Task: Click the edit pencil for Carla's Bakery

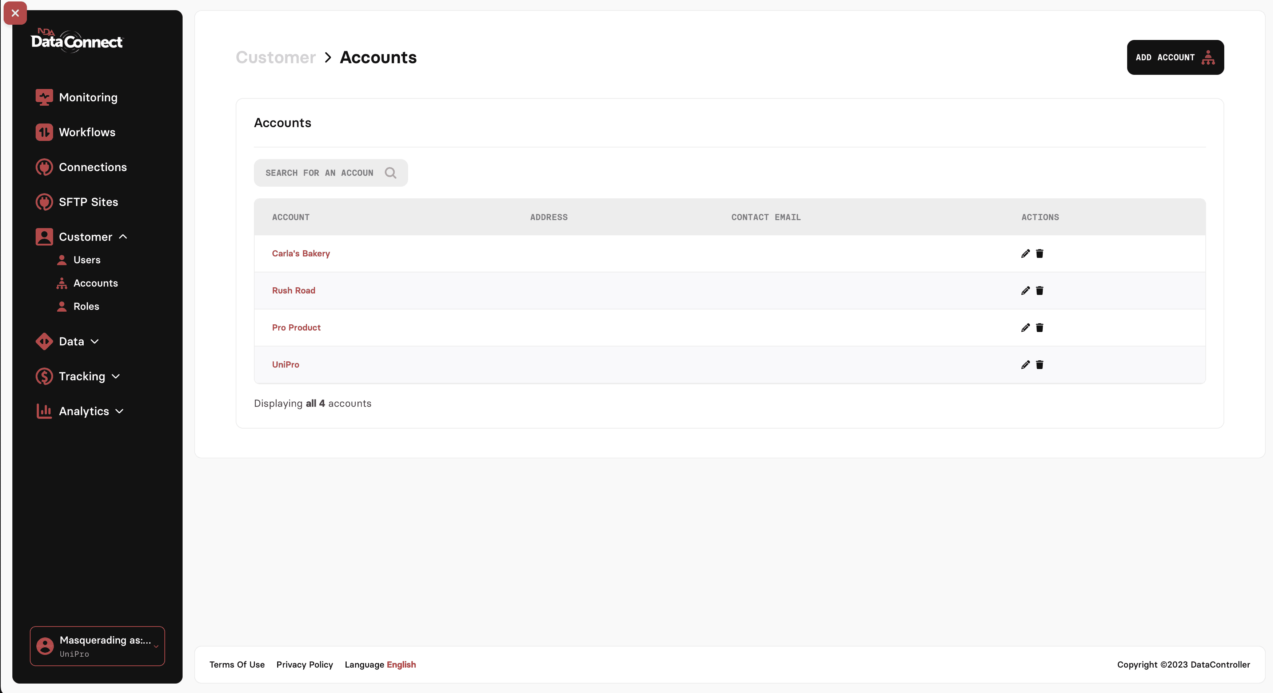Action: pyautogui.click(x=1025, y=254)
